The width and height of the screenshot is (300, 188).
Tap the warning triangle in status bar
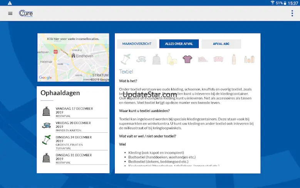point(10,3)
